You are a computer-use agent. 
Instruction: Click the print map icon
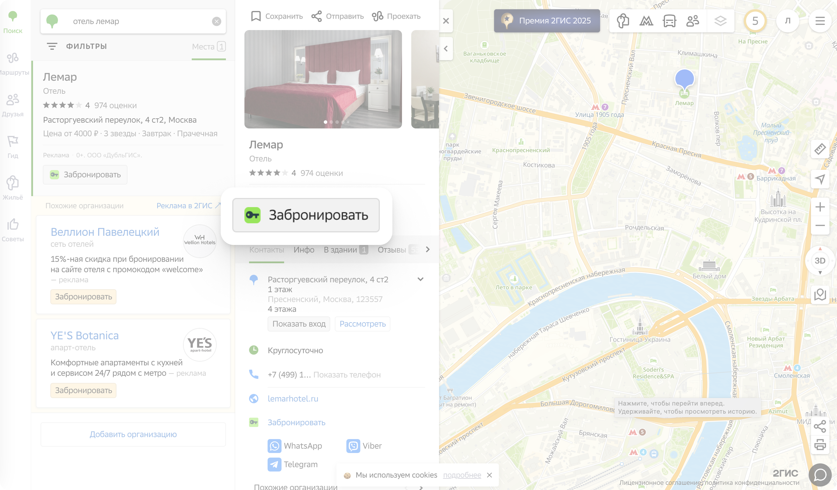click(x=820, y=445)
